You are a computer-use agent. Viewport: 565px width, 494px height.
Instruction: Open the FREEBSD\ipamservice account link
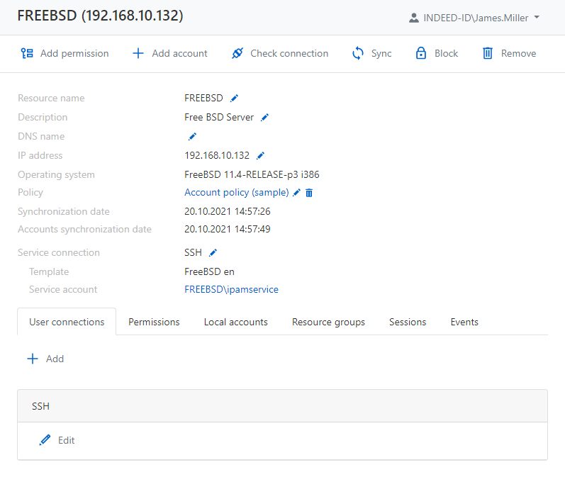tap(231, 290)
